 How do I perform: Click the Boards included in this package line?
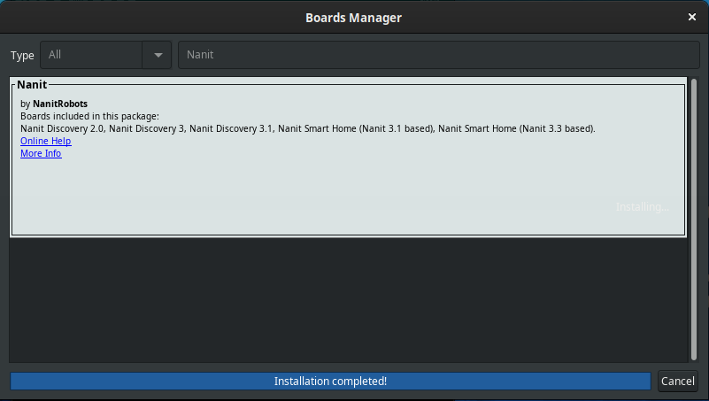pyautogui.click(x=89, y=116)
